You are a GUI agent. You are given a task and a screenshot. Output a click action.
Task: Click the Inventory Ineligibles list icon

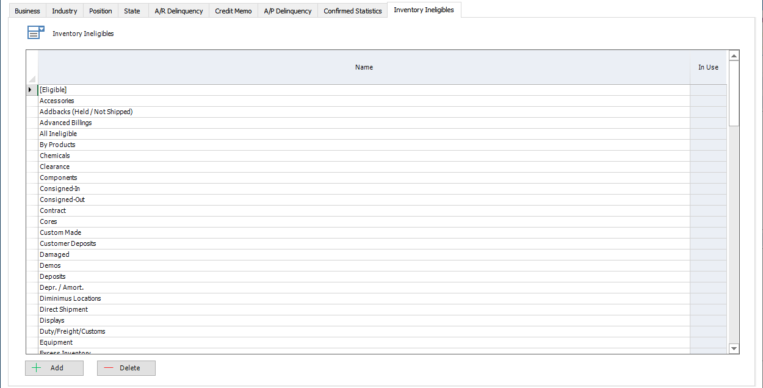35,32
